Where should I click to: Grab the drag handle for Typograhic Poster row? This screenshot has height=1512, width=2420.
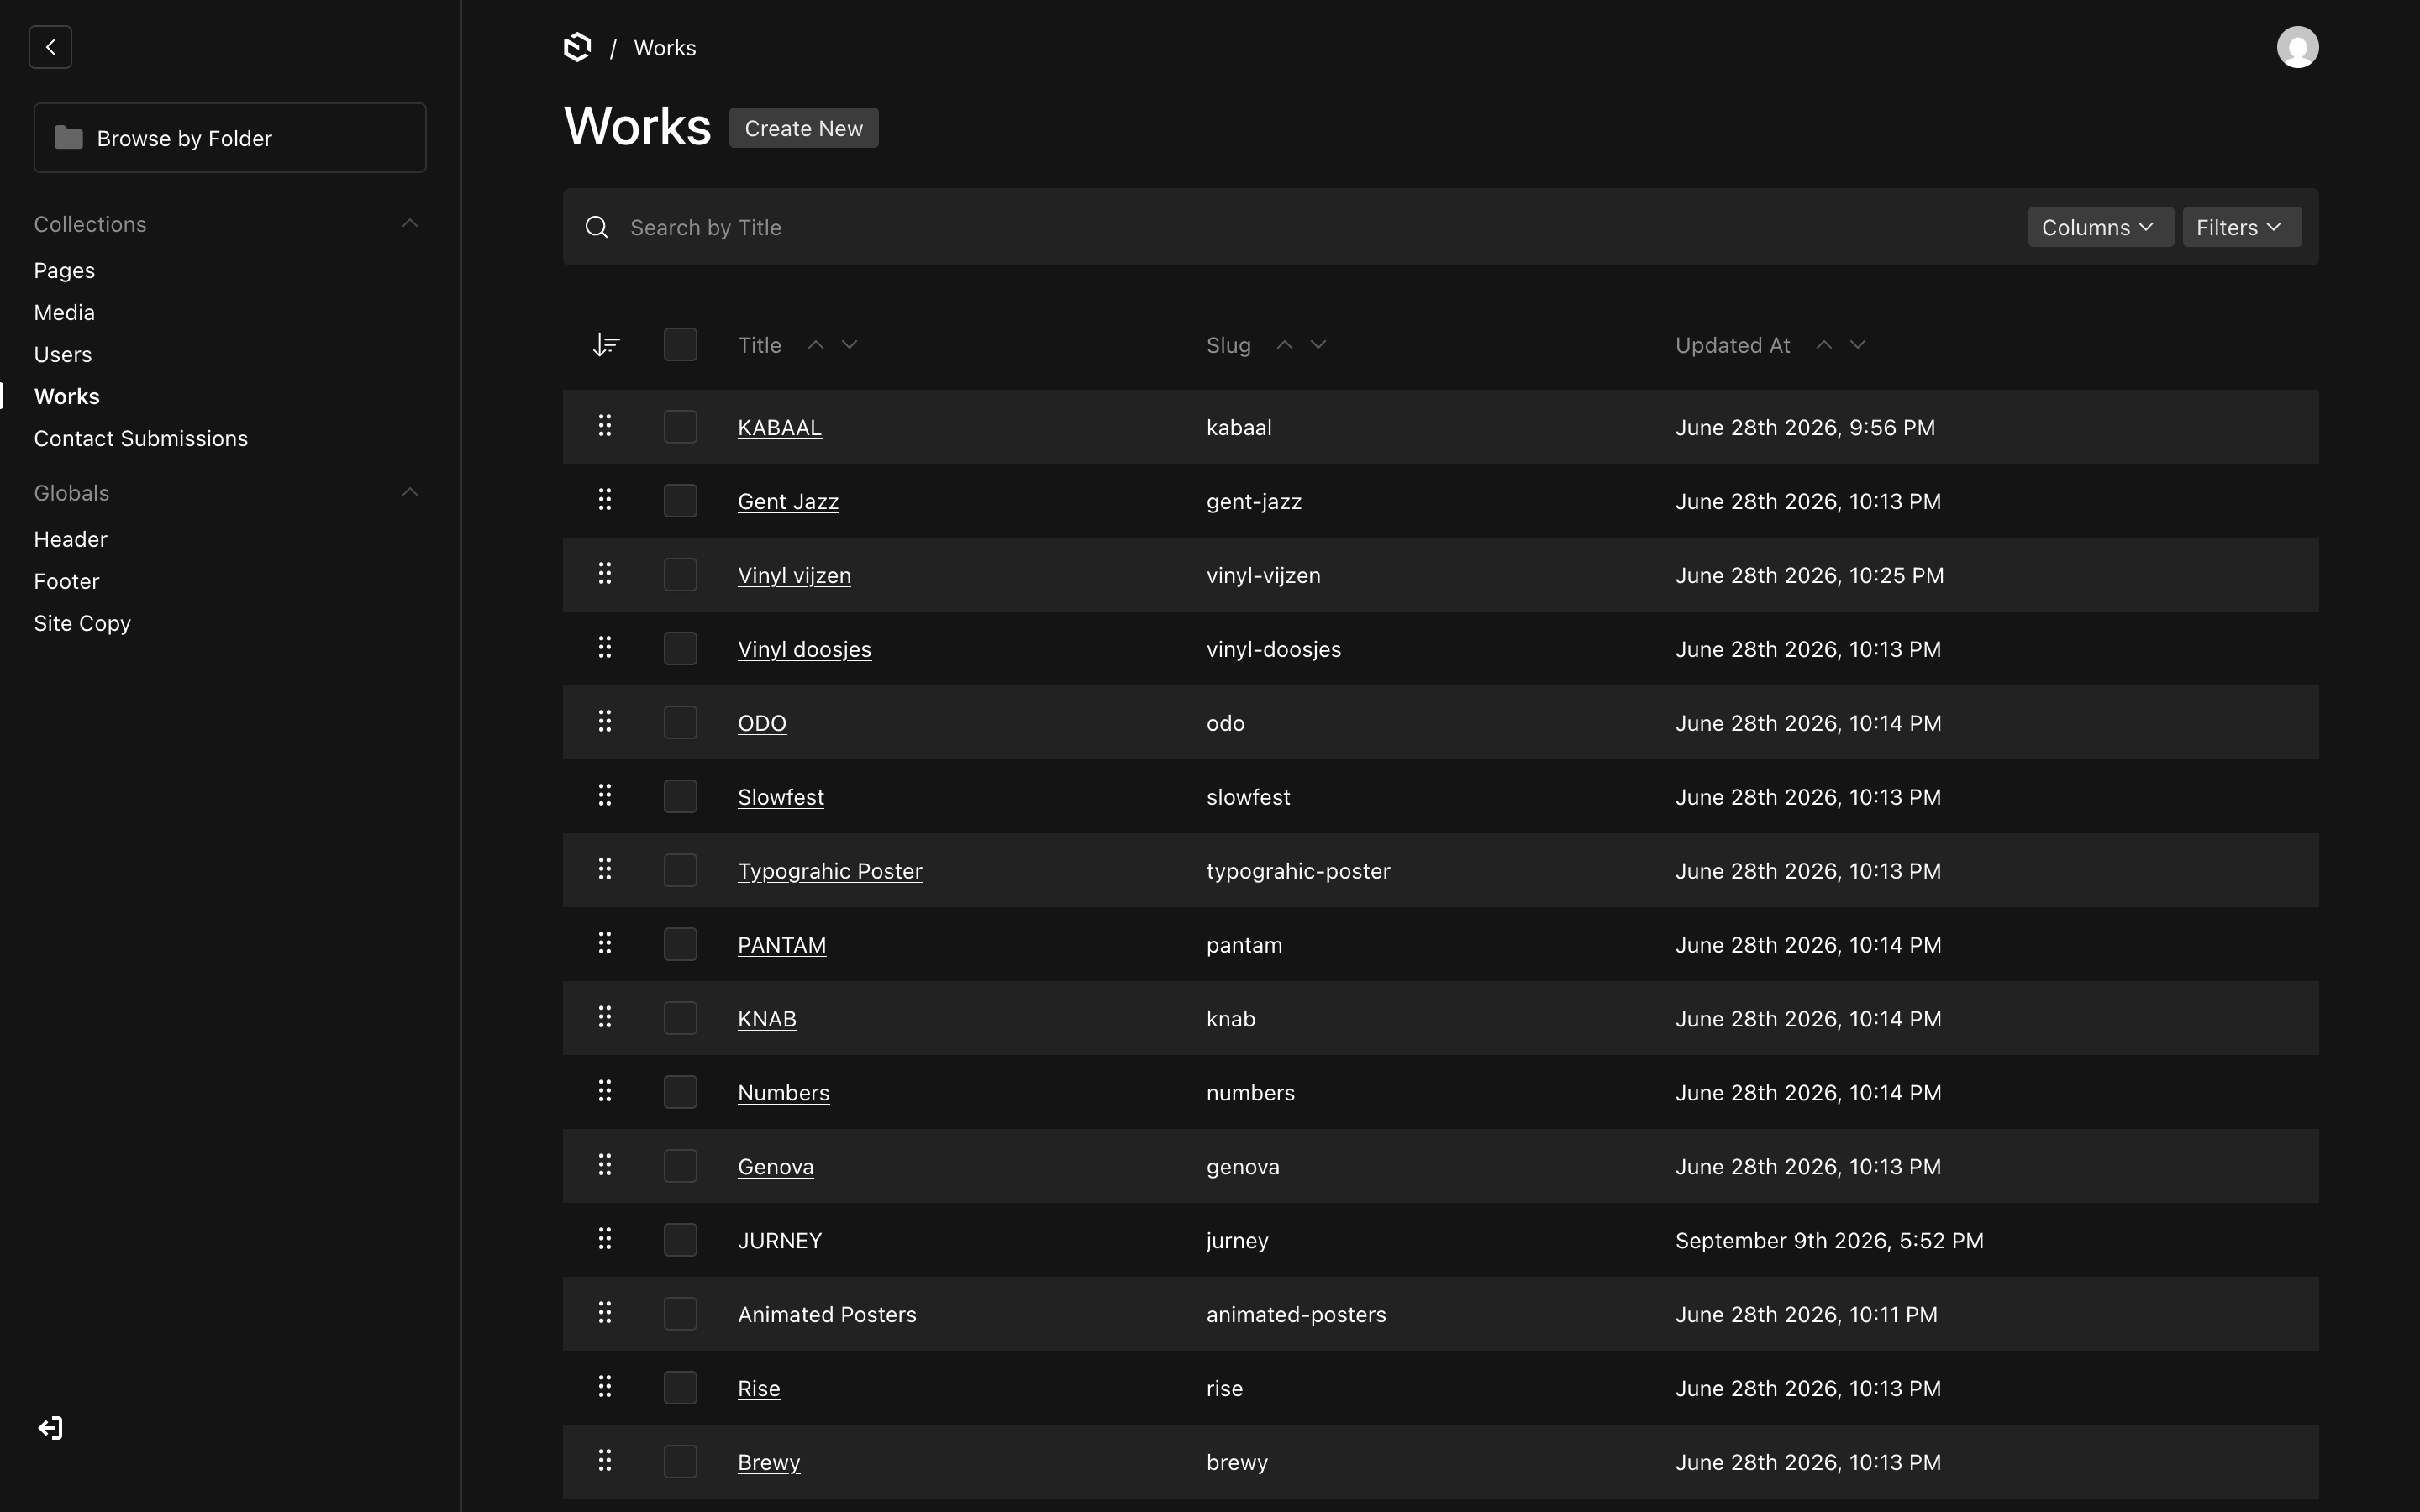pyautogui.click(x=605, y=870)
